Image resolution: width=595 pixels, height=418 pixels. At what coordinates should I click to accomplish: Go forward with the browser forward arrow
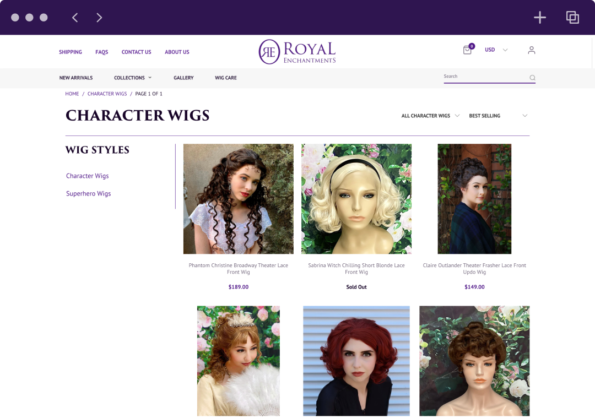coord(99,18)
